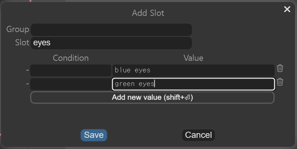Close the Add Slot dialog with X
The height and width of the screenshot is (149, 297).
(x=287, y=9)
